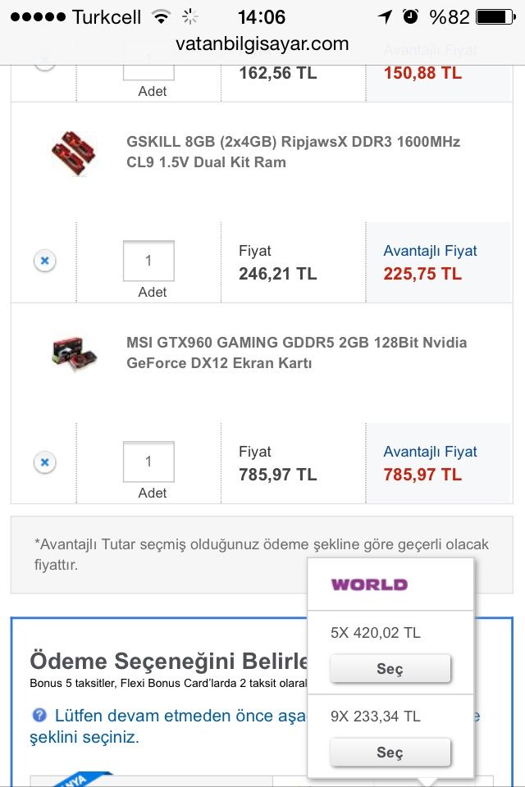This screenshot has width=525, height=787.
Task: Tap the alarm clock status icon
Action: tap(410, 17)
